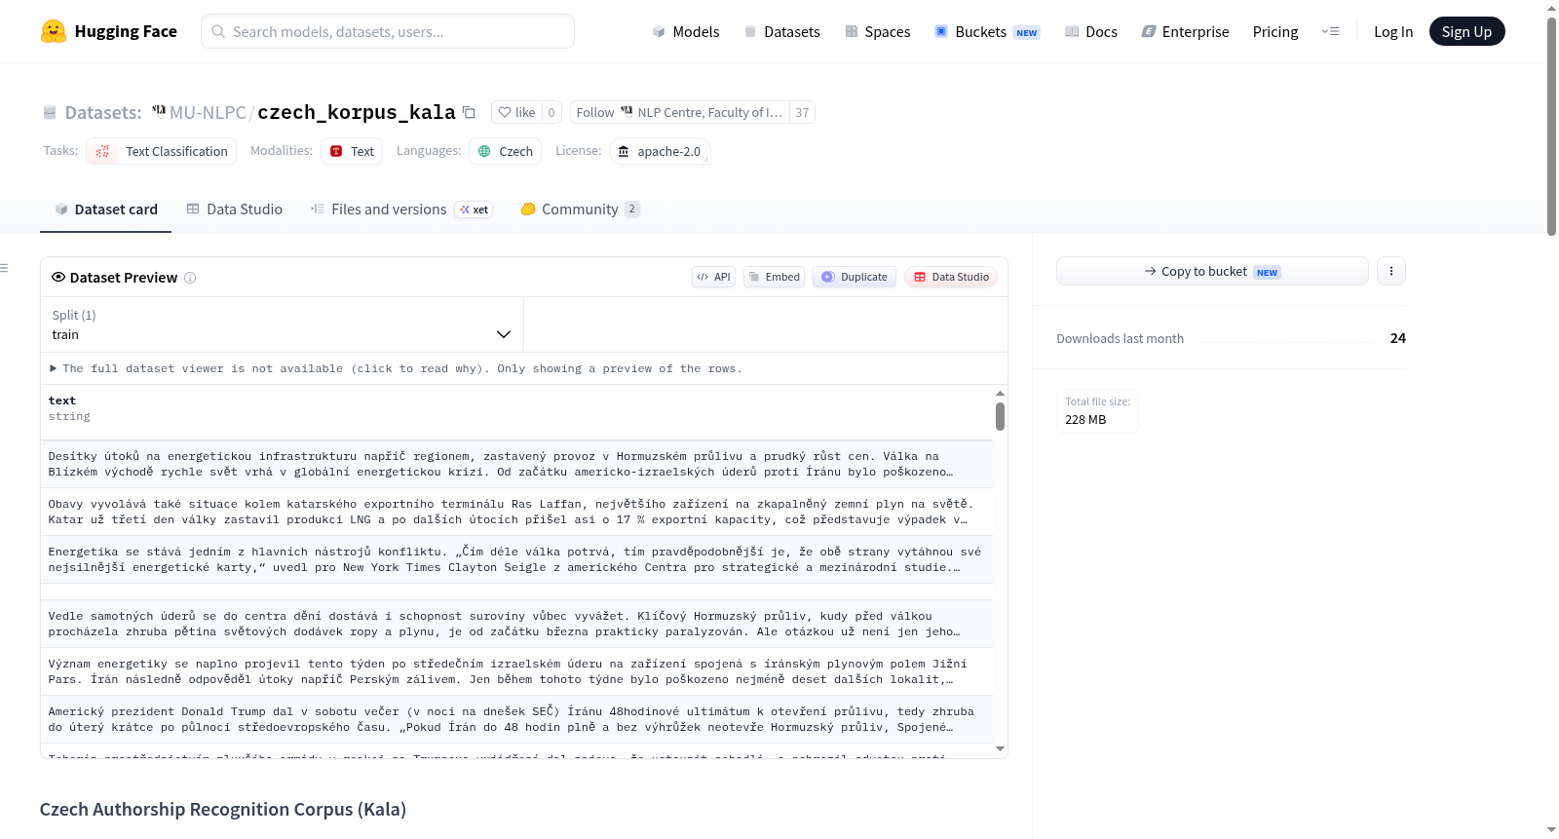Open the Models page

point(686,32)
